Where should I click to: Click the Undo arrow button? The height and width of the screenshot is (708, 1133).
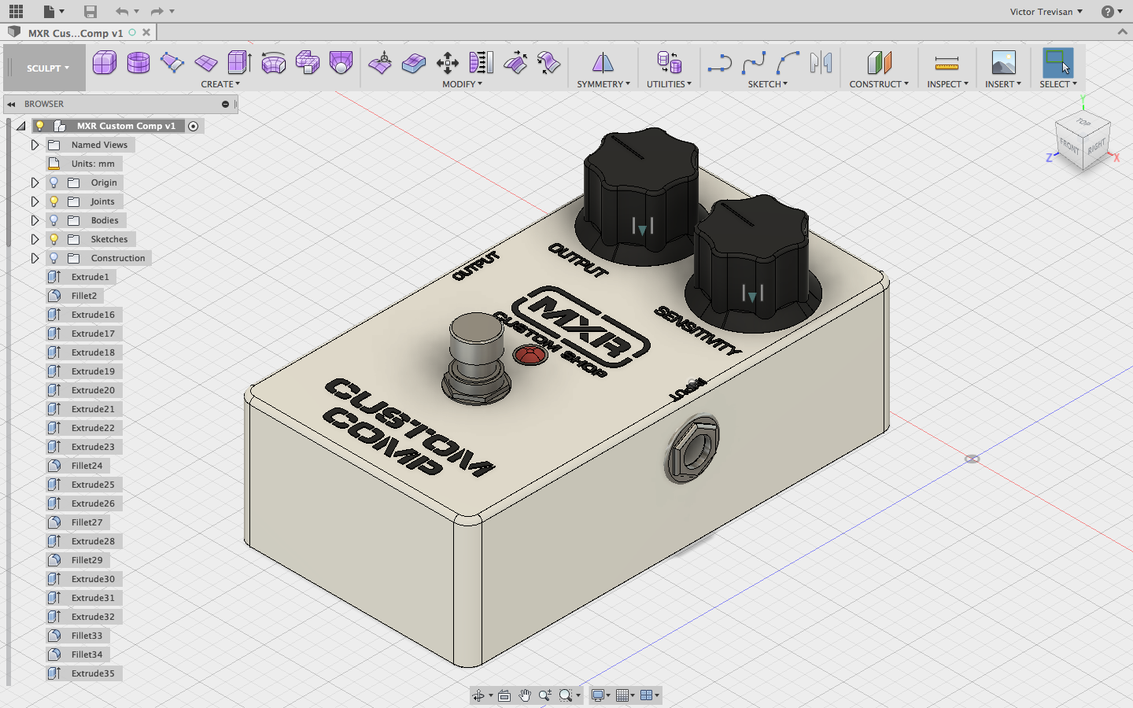(122, 12)
